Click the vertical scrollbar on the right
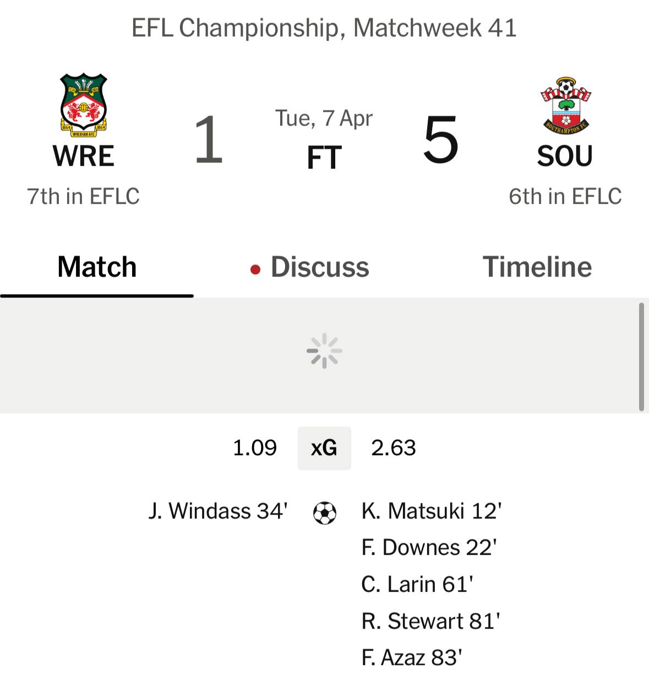 coord(641,357)
